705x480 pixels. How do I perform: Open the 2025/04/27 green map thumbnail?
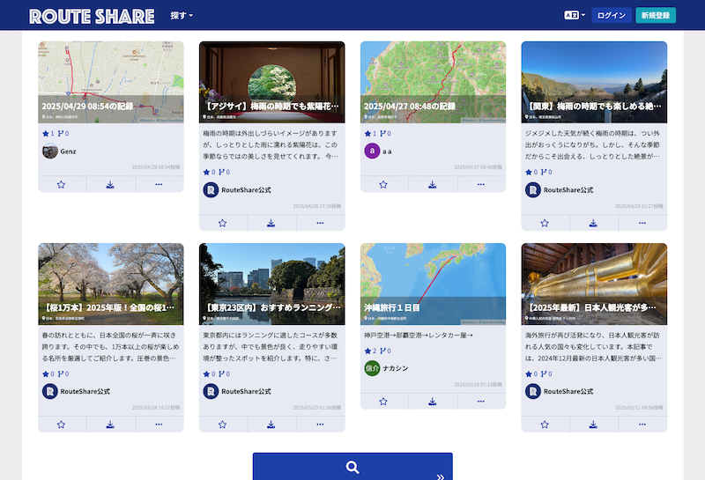(433, 82)
